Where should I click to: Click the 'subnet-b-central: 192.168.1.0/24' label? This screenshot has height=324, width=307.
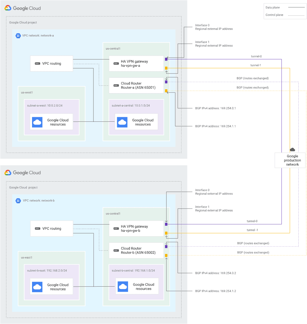[x=133, y=271]
